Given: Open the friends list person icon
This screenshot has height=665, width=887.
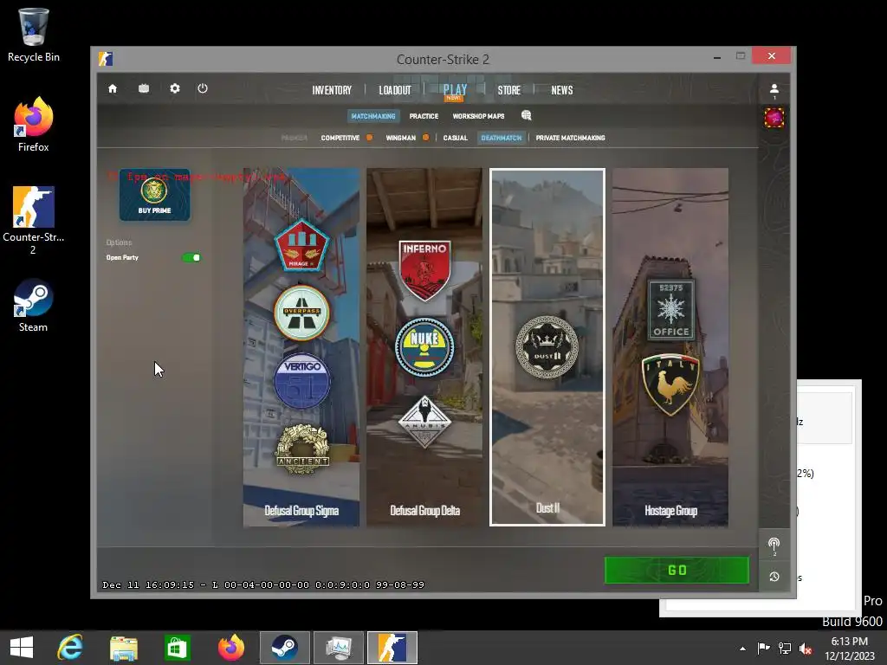Looking at the screenshot, I should pos(774,89).
